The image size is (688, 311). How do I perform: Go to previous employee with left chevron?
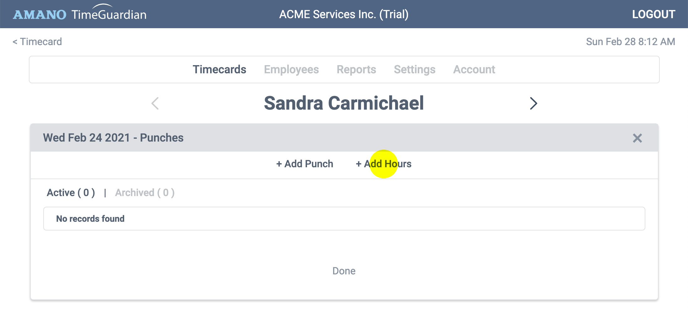point(155,103)
